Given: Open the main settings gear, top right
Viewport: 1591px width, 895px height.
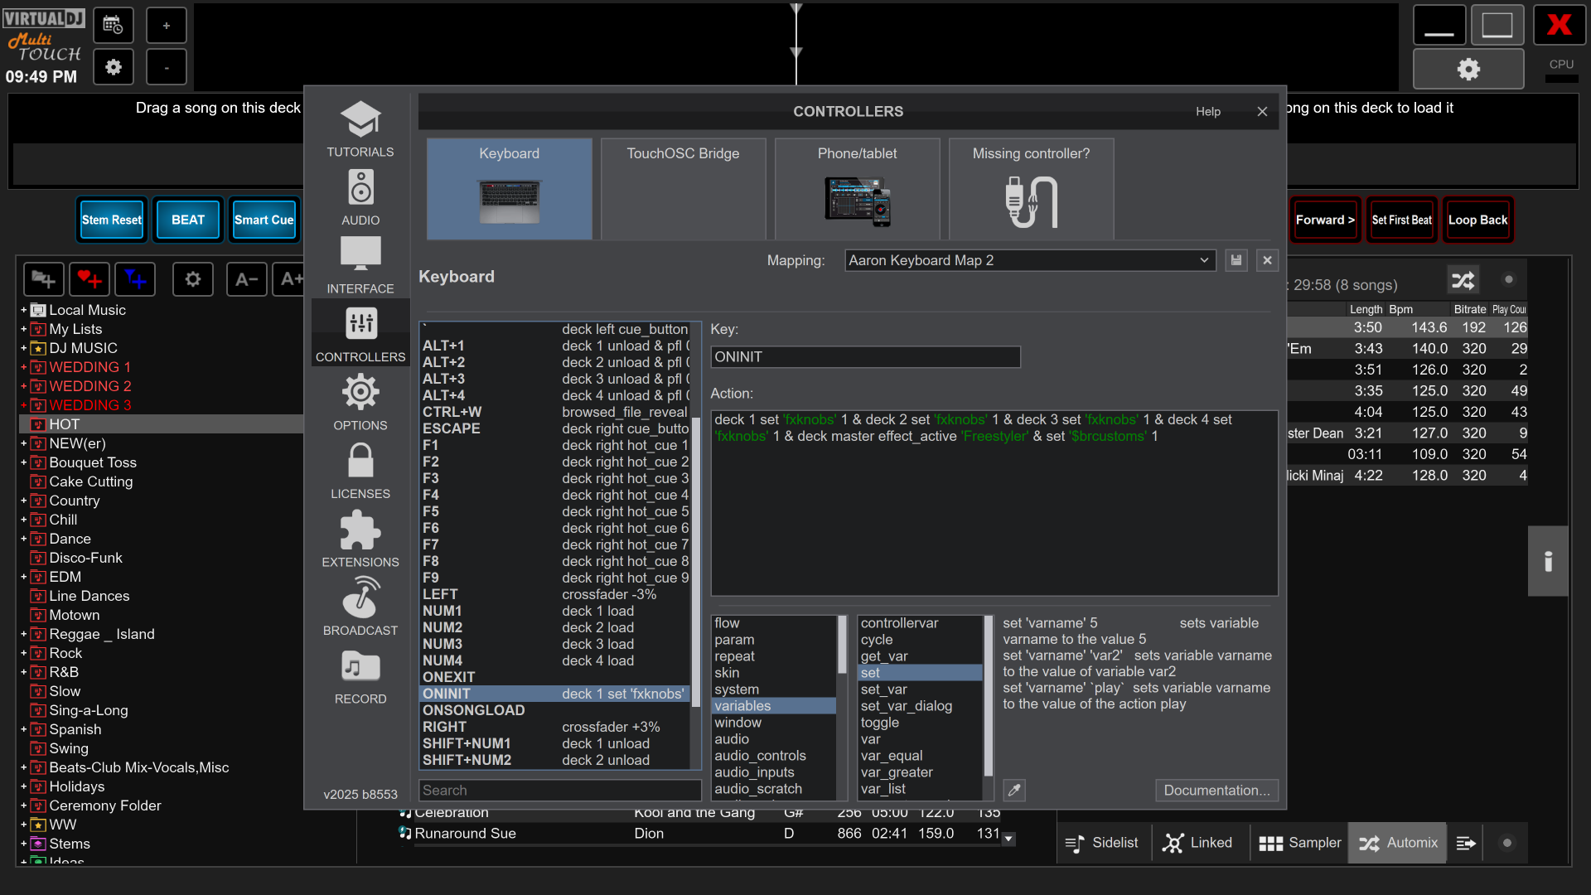Looking at the screenshot, I should point(1468,69).
